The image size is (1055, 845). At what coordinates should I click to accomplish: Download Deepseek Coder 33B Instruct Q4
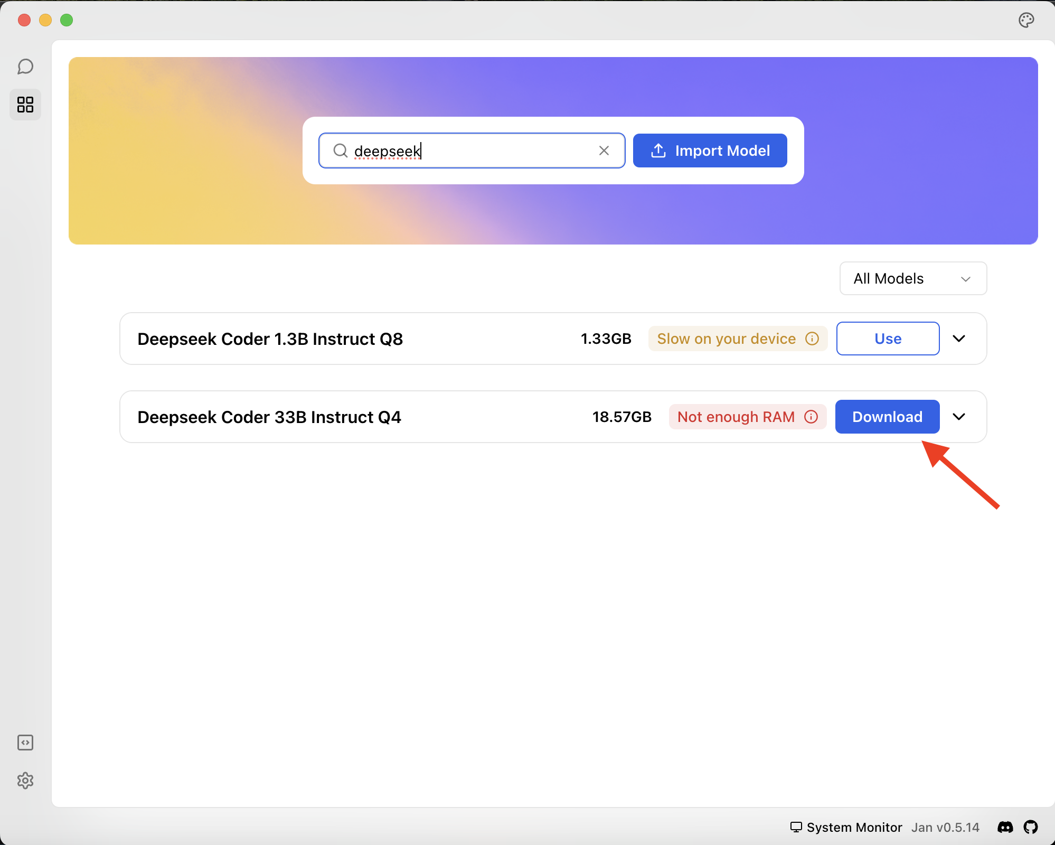pyautogui.click(x=887, y=417)
